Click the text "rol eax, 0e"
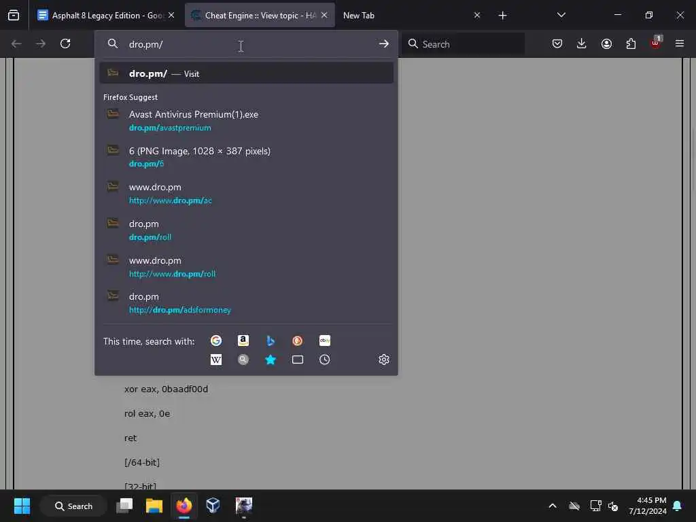Image resolution: width=696 pixels, height=522 pixels. 147,413
